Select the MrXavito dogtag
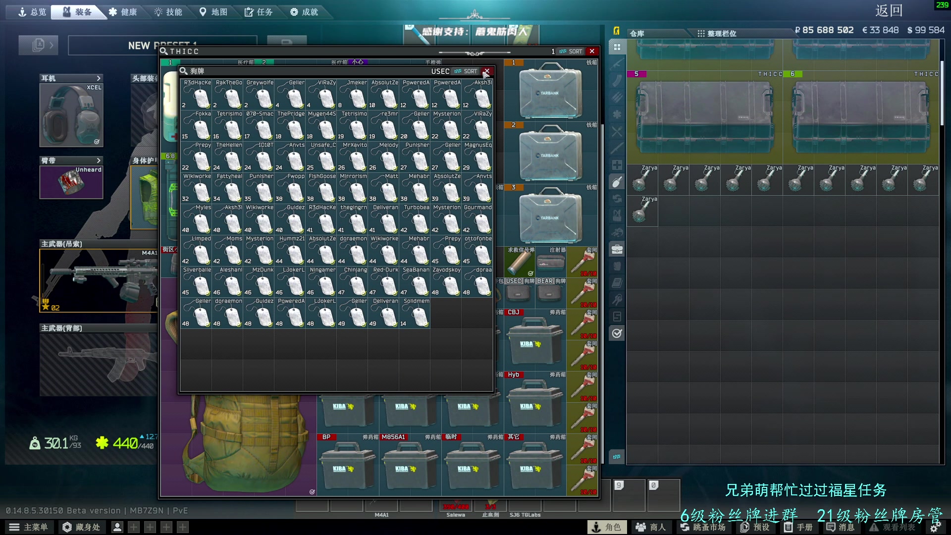This screenshot has height=535, width=951. (352, 157)
